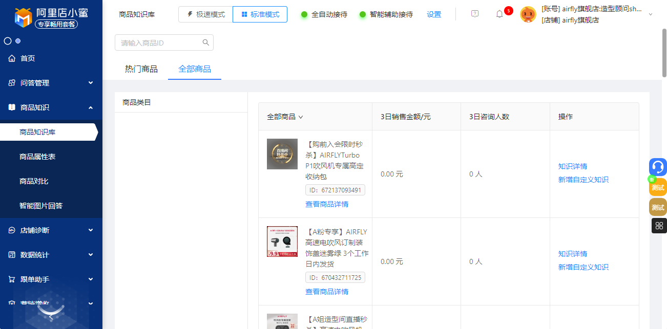Click the ID：670432711725 label
This screenshot has height=329, width=667.
[x=335, y=278]
